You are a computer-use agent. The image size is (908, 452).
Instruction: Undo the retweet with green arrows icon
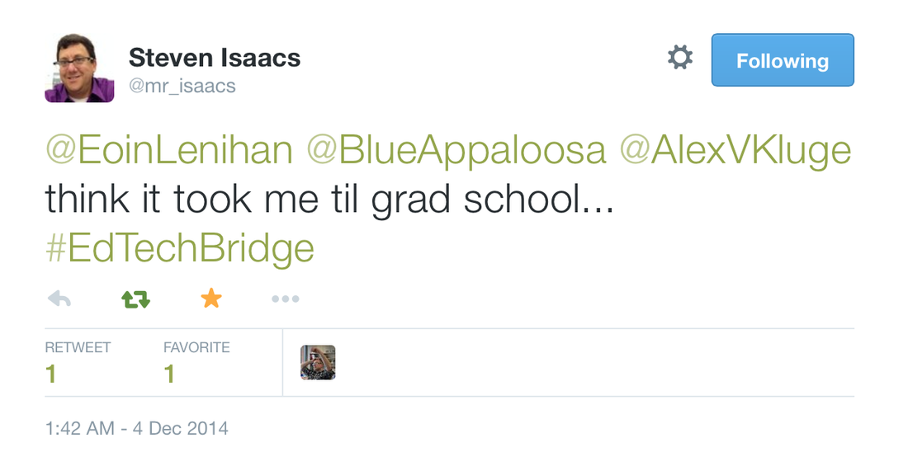[x=135, y=299]
